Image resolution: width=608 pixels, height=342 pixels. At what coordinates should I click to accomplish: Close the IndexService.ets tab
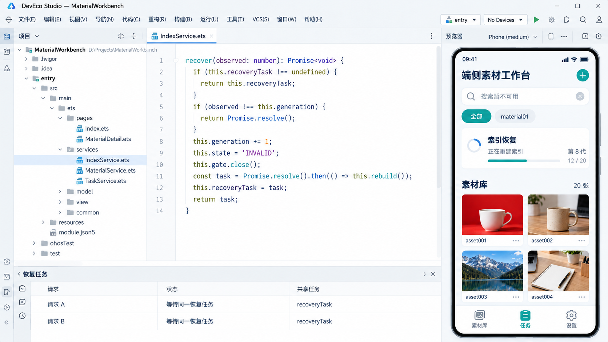tap(211, 36)
